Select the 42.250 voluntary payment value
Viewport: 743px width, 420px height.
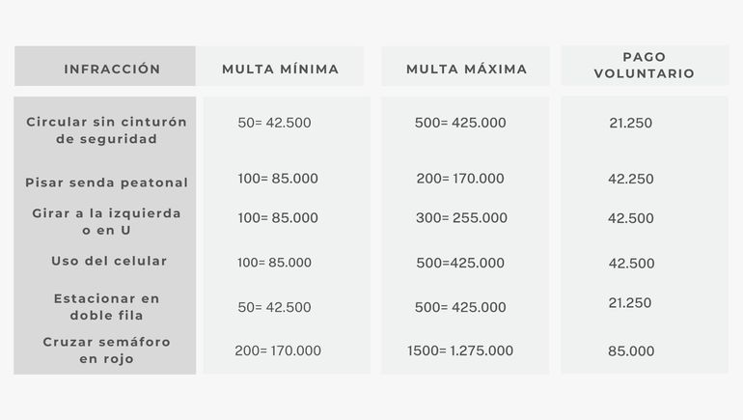tap(631, 180)
